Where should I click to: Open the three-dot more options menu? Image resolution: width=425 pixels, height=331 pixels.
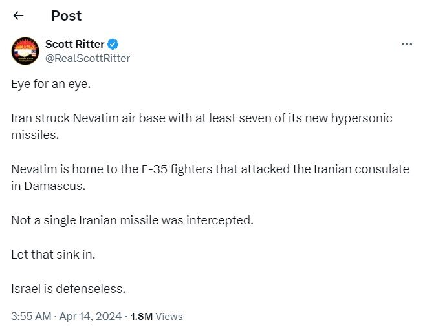pyautogui.click(x=407, y=44)
